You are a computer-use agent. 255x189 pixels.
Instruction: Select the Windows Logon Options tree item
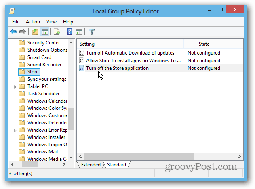pyautogui.click(x=47, y=145)
